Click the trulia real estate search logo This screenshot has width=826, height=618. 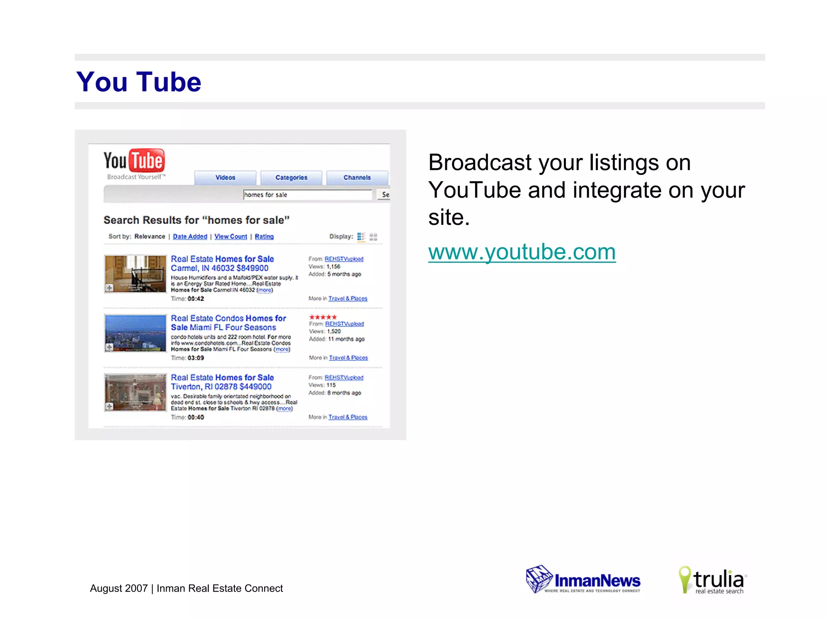point(713,580)
